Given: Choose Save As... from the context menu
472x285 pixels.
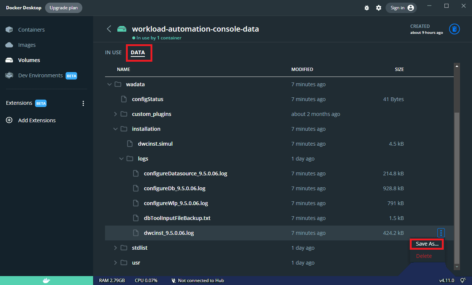Looking at the screenshot, I should (x=427, y=244).
